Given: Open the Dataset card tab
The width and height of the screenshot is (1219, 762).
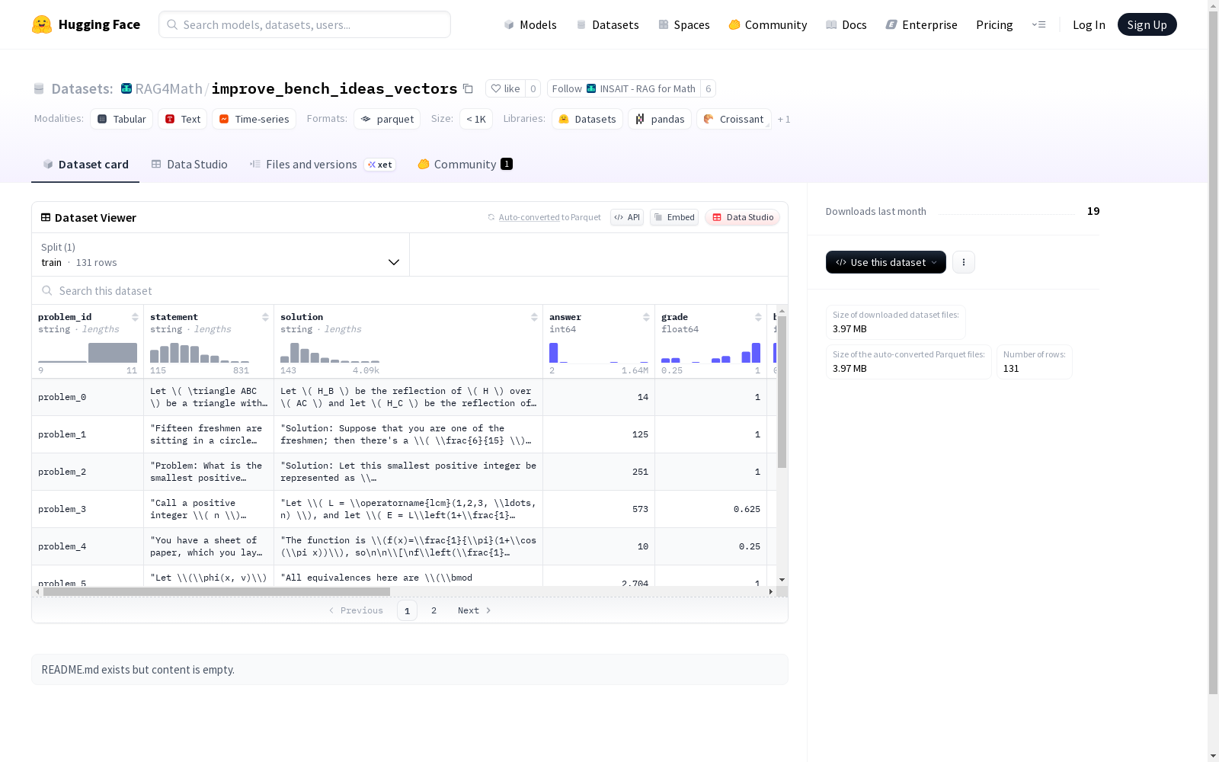Looking at the screenshot, I should coord(85,165).
